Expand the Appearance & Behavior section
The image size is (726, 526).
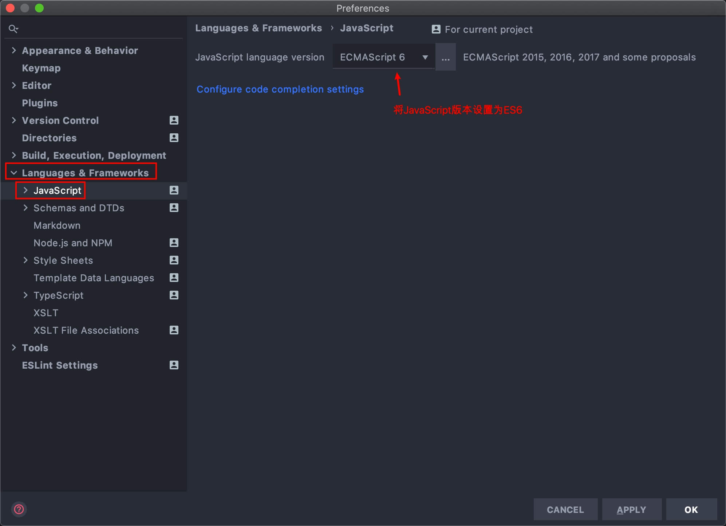click(14, 50)
